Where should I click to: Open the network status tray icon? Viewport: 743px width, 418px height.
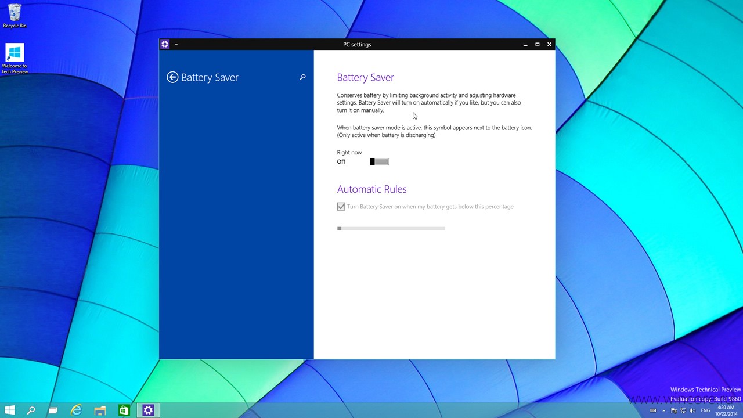(x=683, y=410)
